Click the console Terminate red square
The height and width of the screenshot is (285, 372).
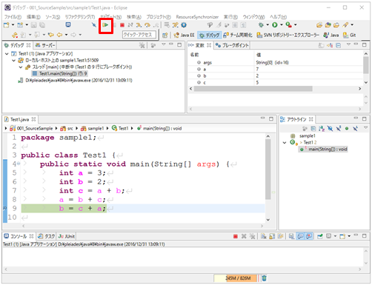236,236
